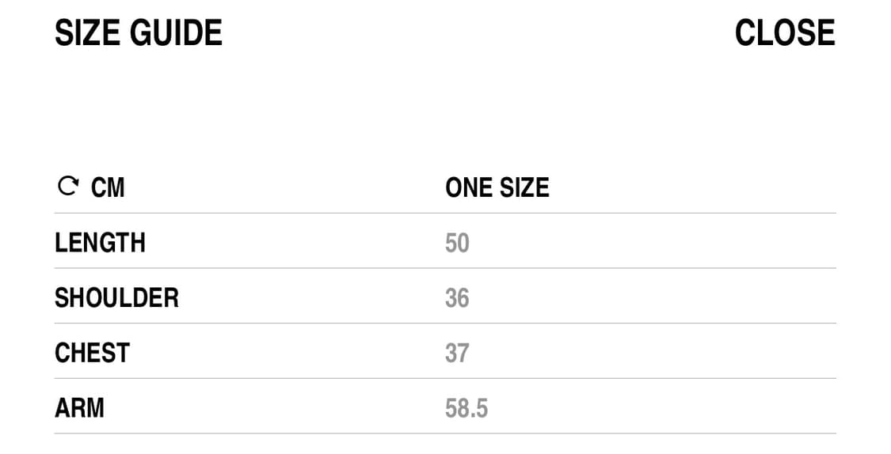Click the LENGTH row label
891x454 pixels.
(x=100, y=243)
